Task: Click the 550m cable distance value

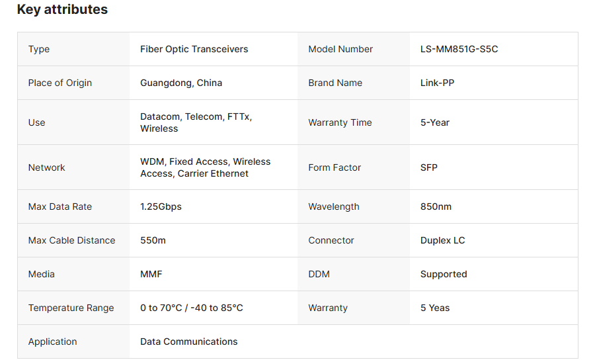Action: tap(153, 240)
